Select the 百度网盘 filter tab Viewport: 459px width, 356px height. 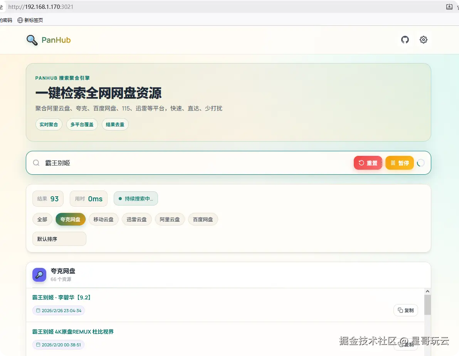(203, 219)
